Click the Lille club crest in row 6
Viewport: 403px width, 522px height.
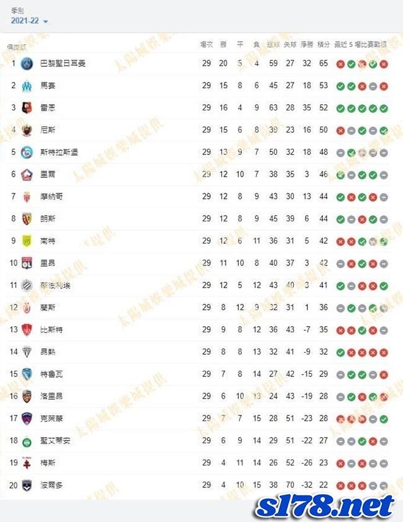click(27, 174)
